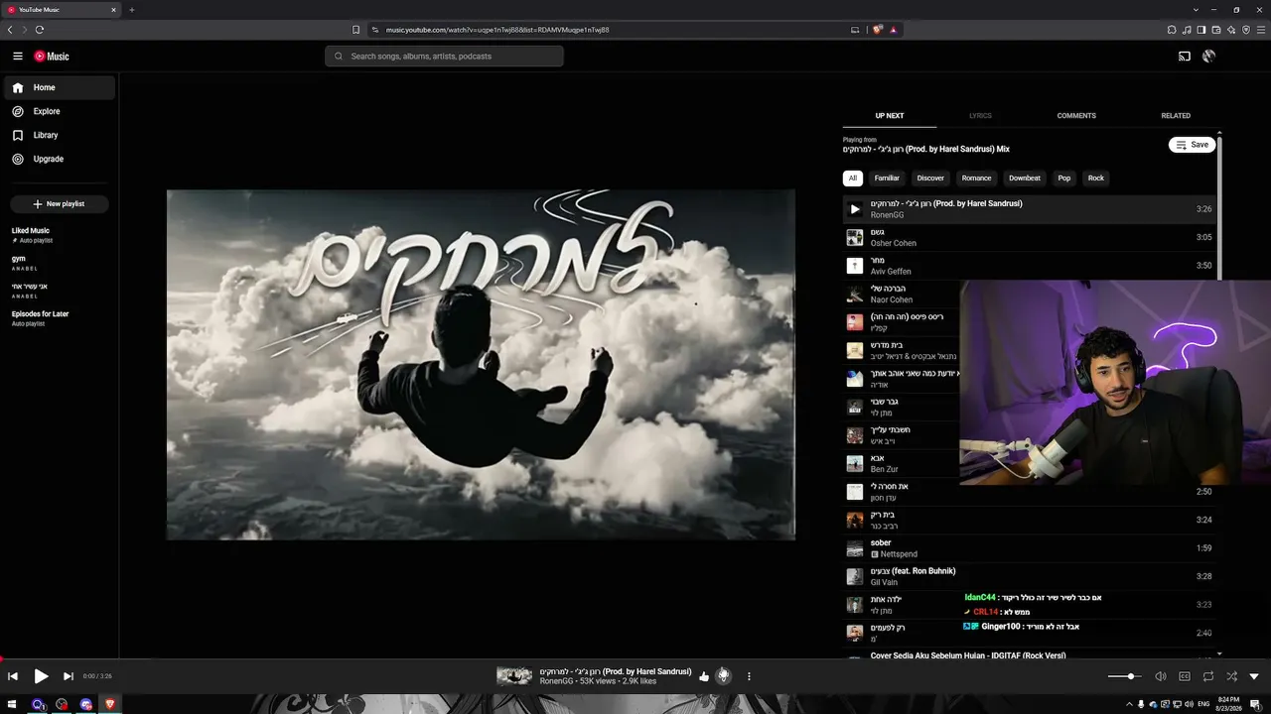Toggle closed captions in player bar
This screenshot has width=1271, height=714.
1185,676
